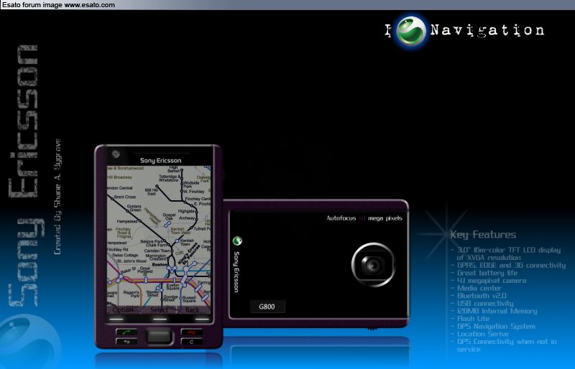Click the 'USB connectivity' feature line
Viewport: 575px width, 369px height.
click(x=484, y=304)
